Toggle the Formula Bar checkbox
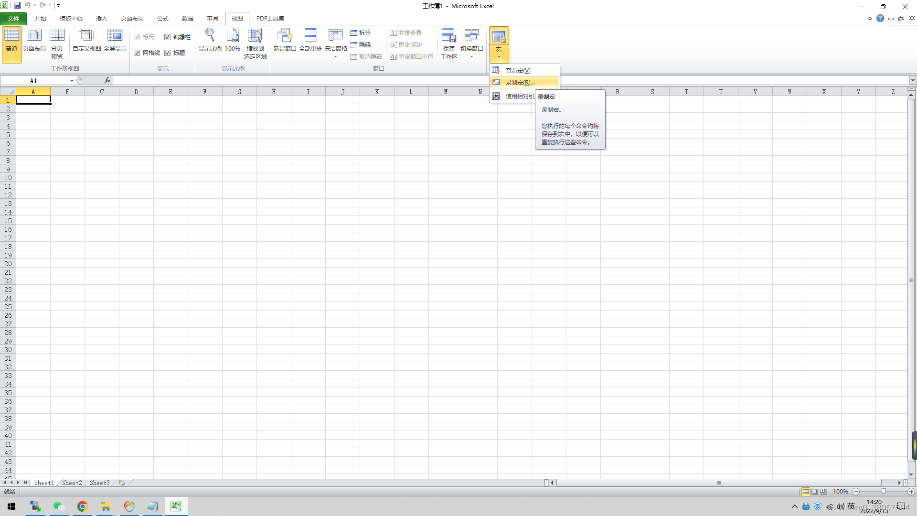Image resolution: width=917 pixels, height=516 pixels. 168,37
